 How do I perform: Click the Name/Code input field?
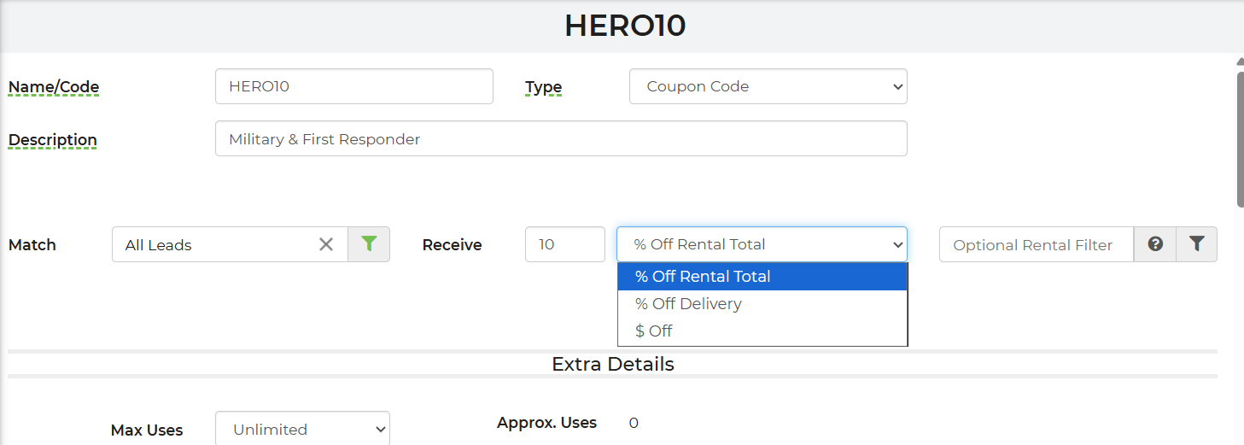(353, 86)
